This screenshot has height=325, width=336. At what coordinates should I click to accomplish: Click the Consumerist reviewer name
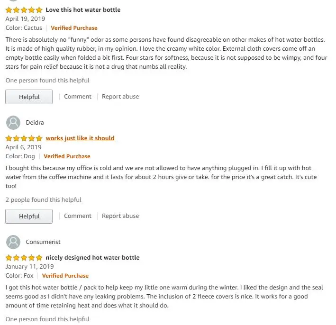click(43, 242)
